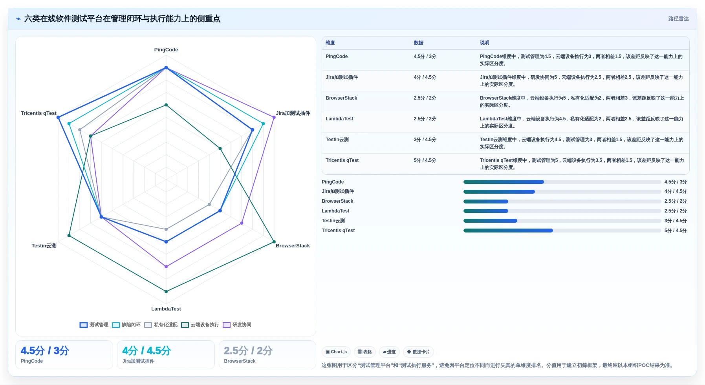Viewport: 705px width, 385px height.
Task: Click the 表格 tag chip
Action: 365,352
